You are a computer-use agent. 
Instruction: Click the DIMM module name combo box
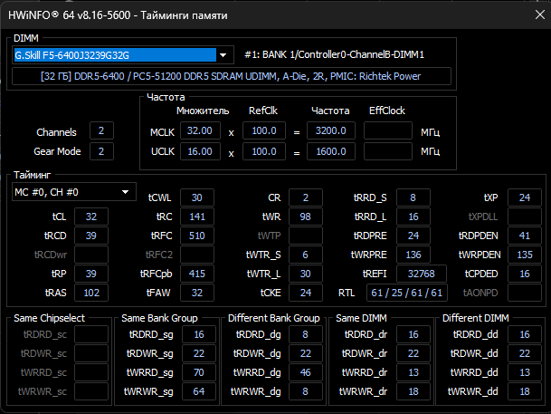pyautogui.click(x=123, y=55)
